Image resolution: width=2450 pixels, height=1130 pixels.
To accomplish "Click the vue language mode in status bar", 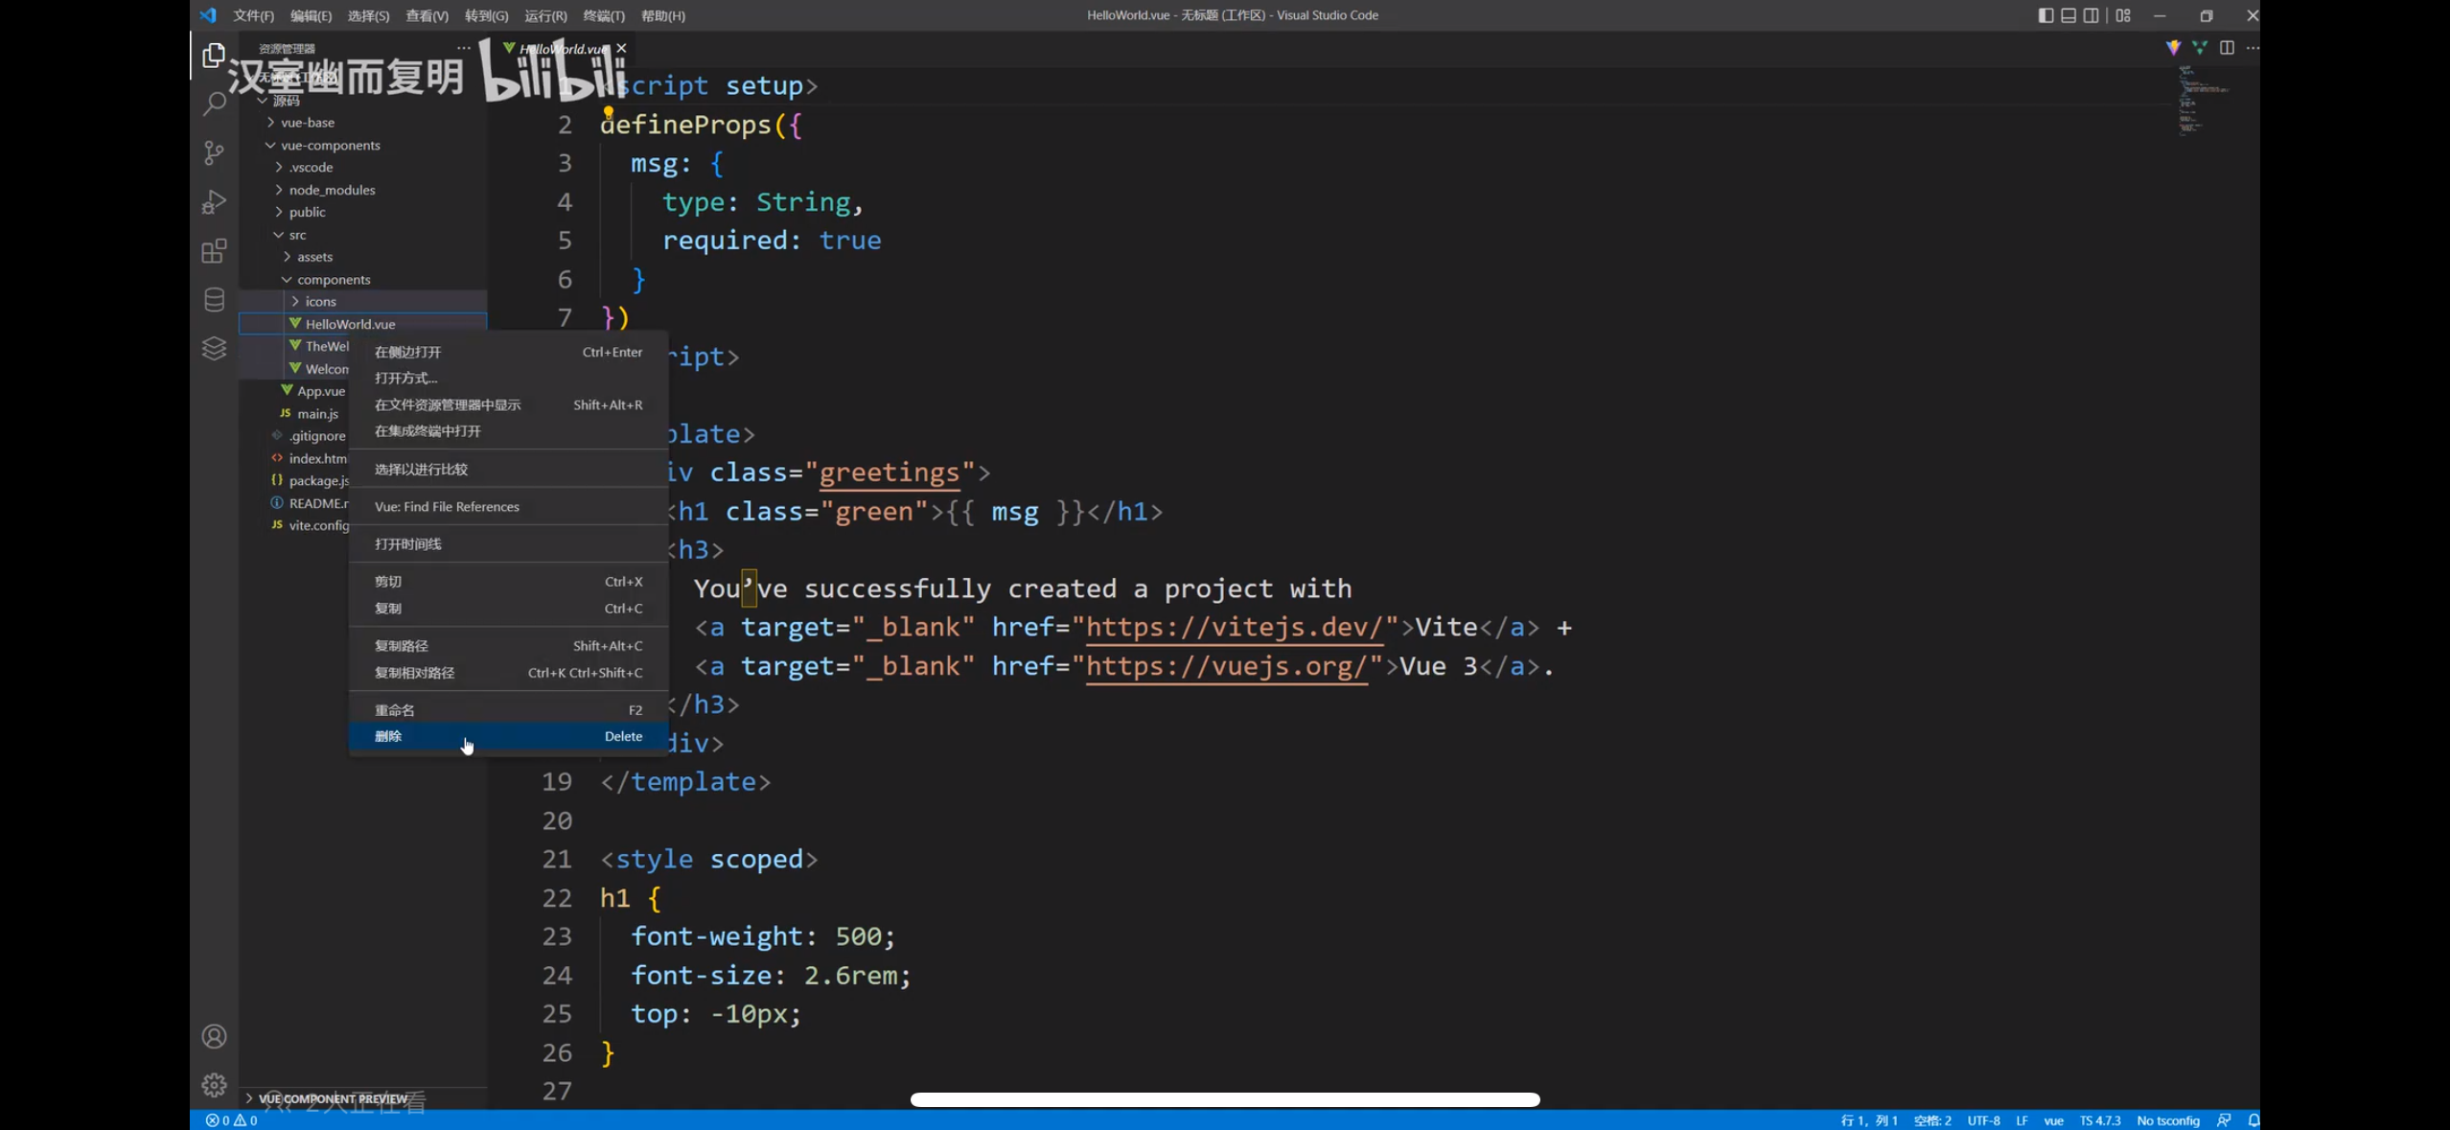I will point(2053,1120).
